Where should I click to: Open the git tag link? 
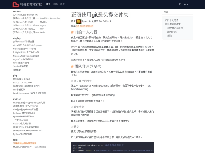pos(77,26)
